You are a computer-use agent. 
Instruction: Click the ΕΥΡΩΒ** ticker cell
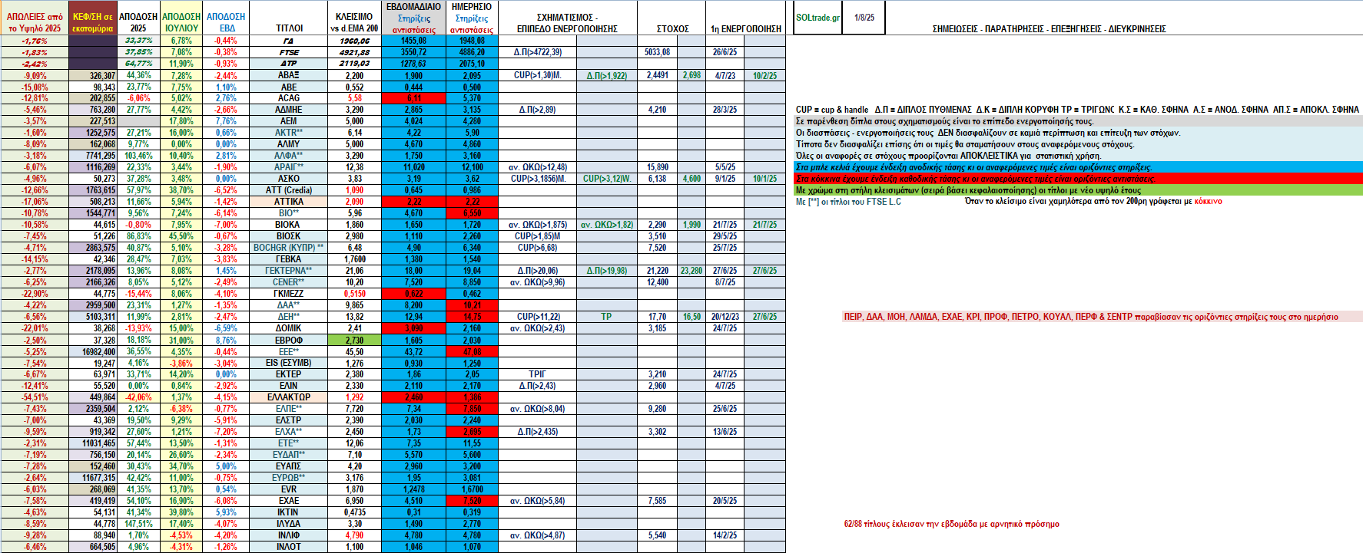tap(289, 478)
